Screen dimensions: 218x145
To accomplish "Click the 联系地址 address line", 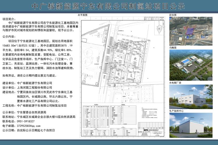I will pyautogui.click(x=39, y=117).
